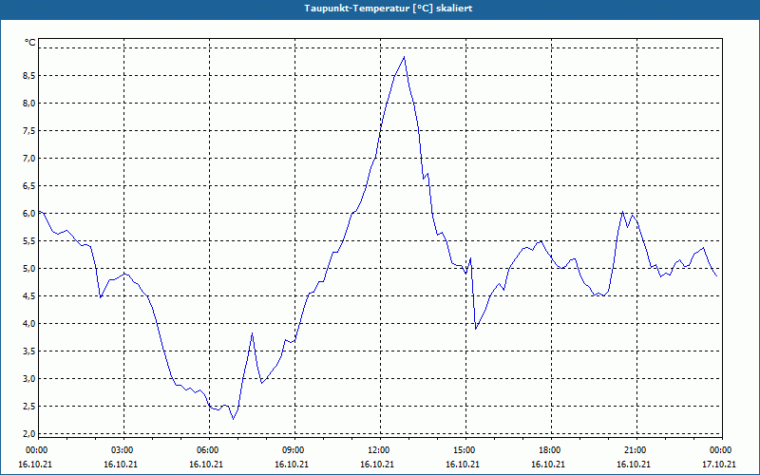760x475 pixels.
Task: Click the 18:00 time label
Action: pyautogui.click(x=551, y=450)
